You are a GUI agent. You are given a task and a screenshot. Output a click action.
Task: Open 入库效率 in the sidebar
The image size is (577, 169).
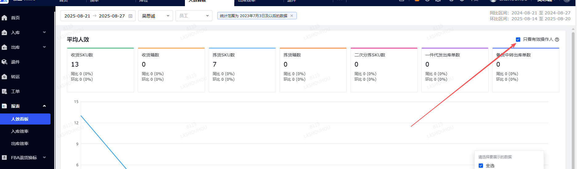(x=20, y=131)
